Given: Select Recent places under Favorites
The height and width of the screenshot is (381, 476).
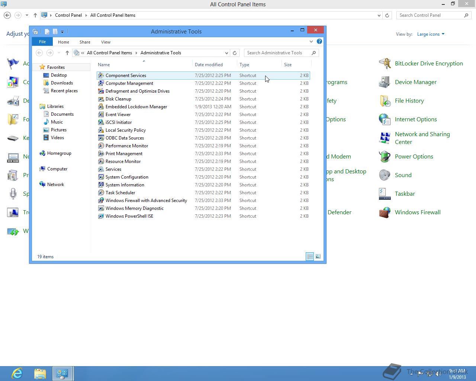Looking at the screenshot, I should click(x=64, y=91).
